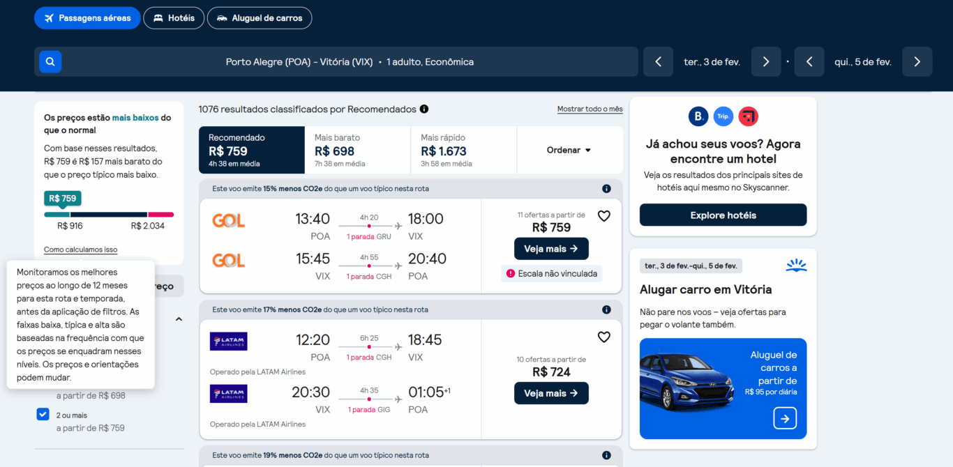This screenshot has width=953, height=467.
Task: Click the red hotel partner icon
Action: point(748,116)
